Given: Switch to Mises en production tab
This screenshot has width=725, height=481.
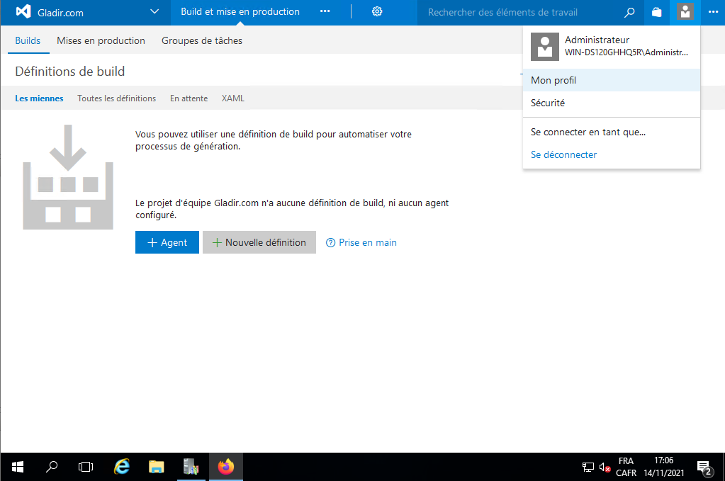Looking at the screenshot, I should click(x=101, y=41).
